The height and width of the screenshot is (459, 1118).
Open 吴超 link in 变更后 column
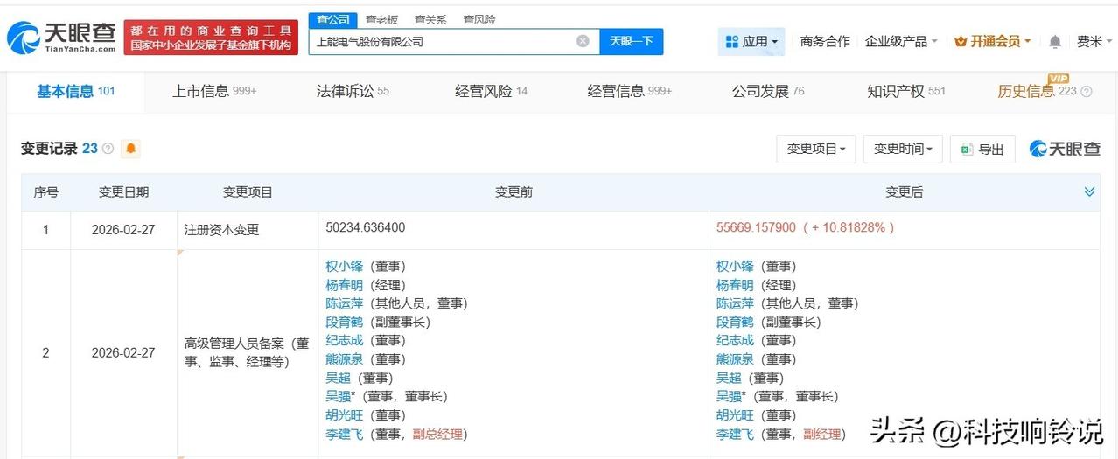(729, 378)
